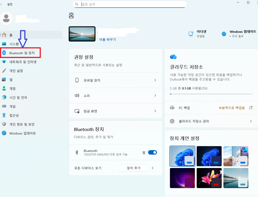Open 이더넷 연결됨 status

tap(197, 34)
